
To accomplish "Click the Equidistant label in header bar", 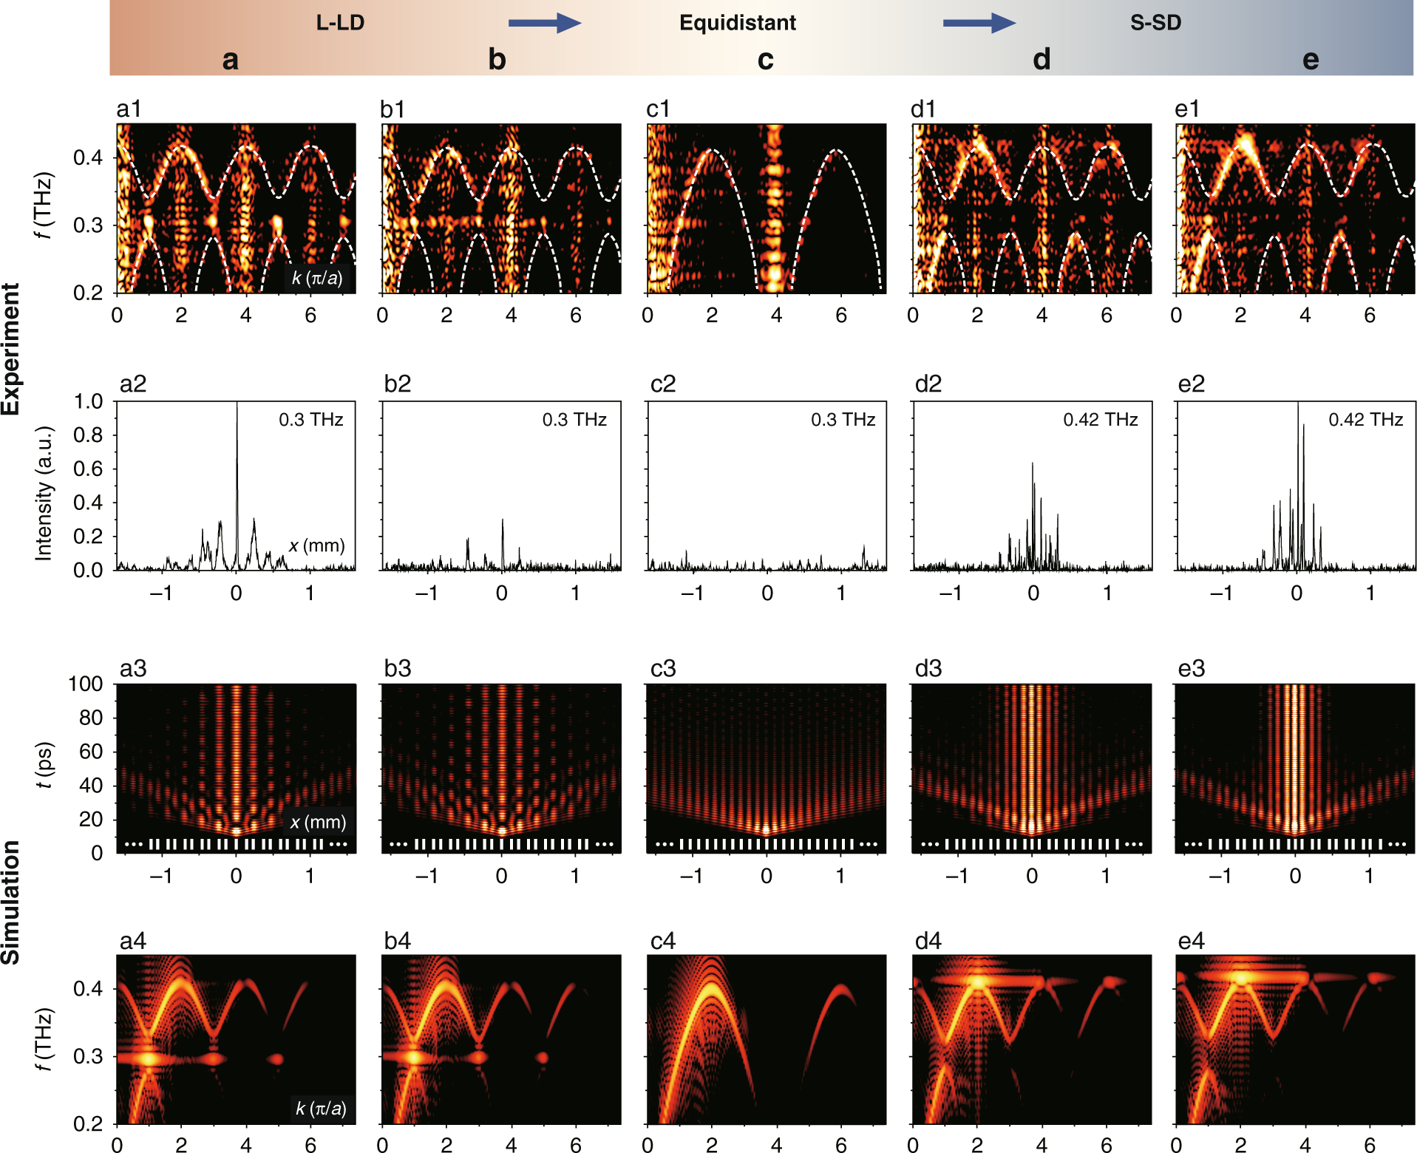I will pyautogui.click(x=738, y=23).
